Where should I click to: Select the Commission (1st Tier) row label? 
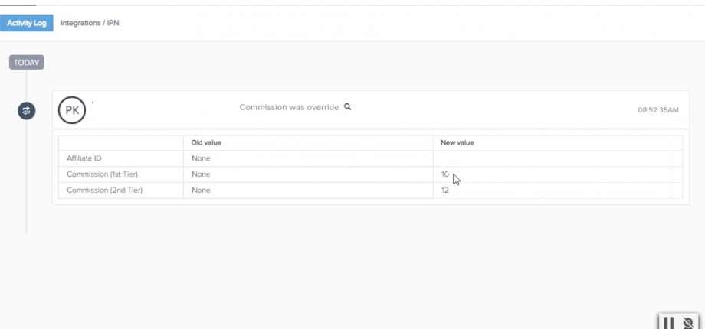(x=102, y=174)
